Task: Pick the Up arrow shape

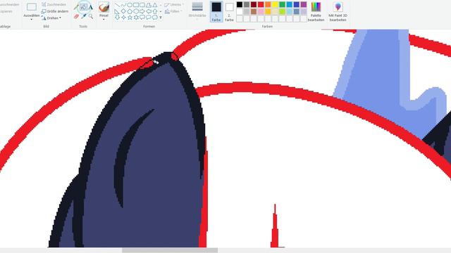Action: pos(155,11)
